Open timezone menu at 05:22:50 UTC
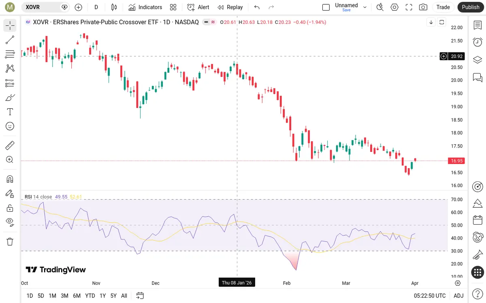The width and height of the screenshot is (486, 303). (430, 296)
